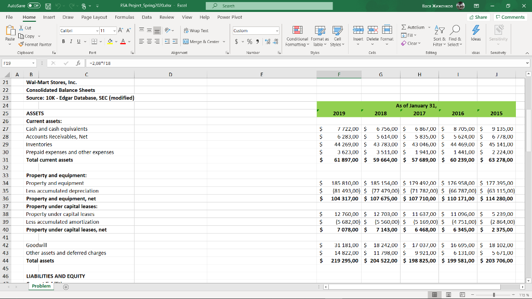Open the Calibri font name dropdown
532x299 pixels.
97,31
